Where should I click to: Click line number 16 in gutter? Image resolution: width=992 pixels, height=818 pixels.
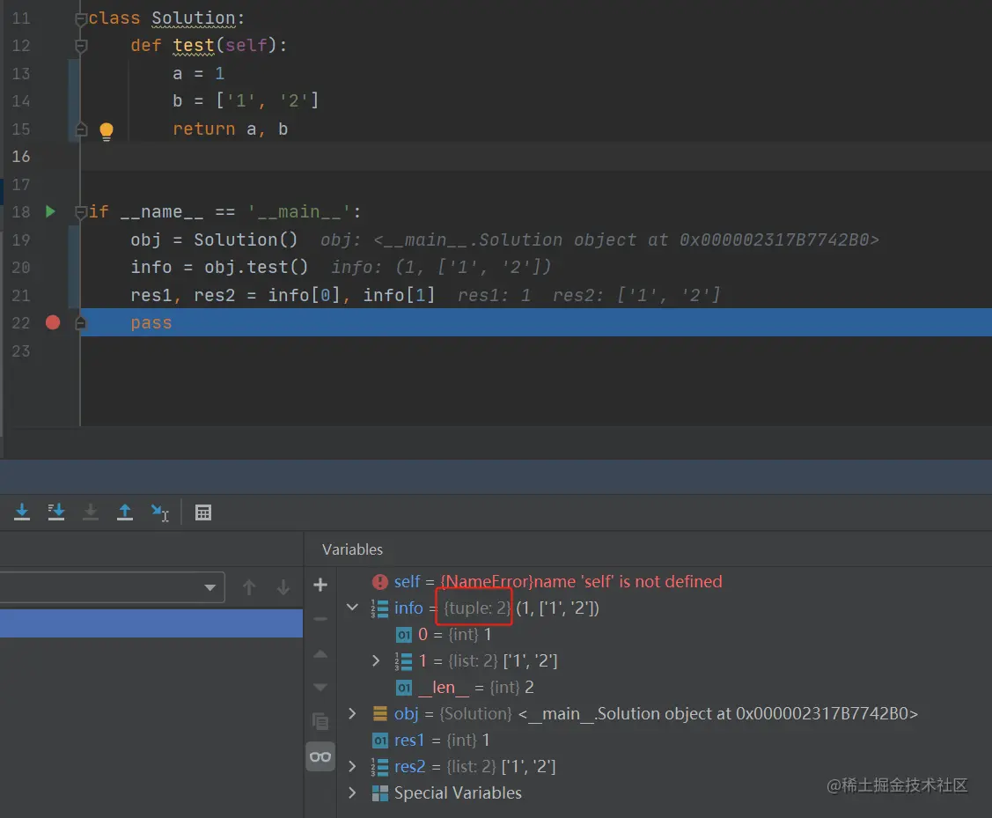(21, 156)
